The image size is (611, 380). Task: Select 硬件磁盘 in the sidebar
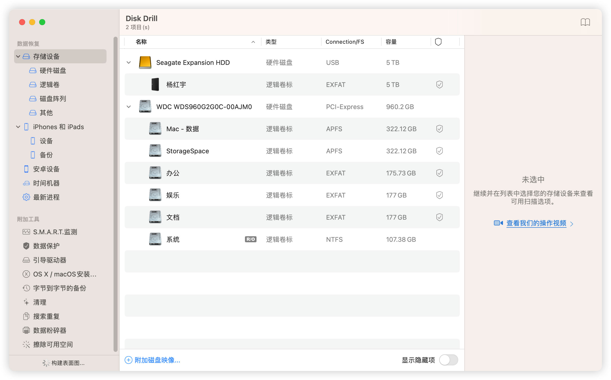(x=48, y=70)
